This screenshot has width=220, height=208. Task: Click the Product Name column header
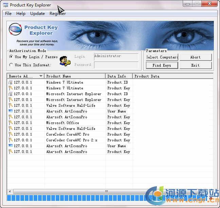[75, 76]
